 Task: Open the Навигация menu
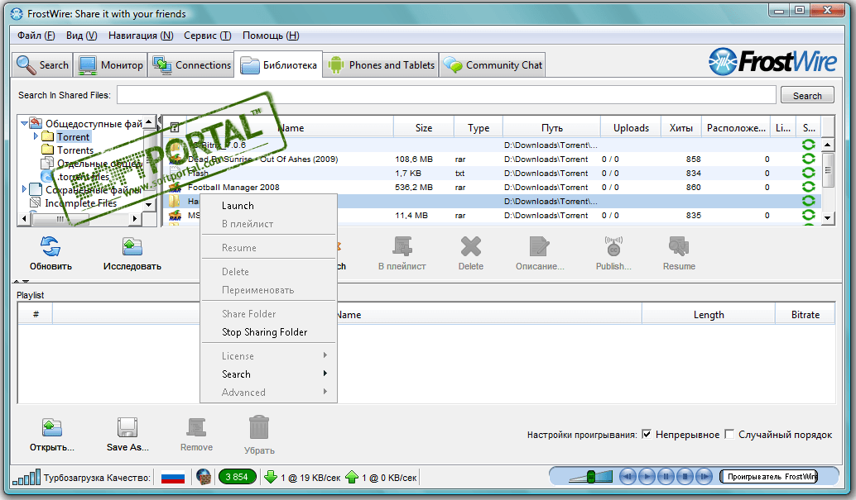[141, 36]
